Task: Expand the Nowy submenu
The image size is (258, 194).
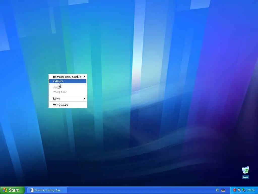Action: [68, 99]
